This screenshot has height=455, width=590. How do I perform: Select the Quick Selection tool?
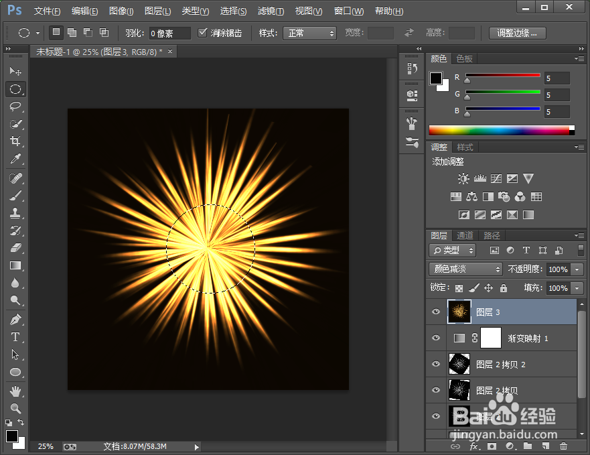click(15, 124)
